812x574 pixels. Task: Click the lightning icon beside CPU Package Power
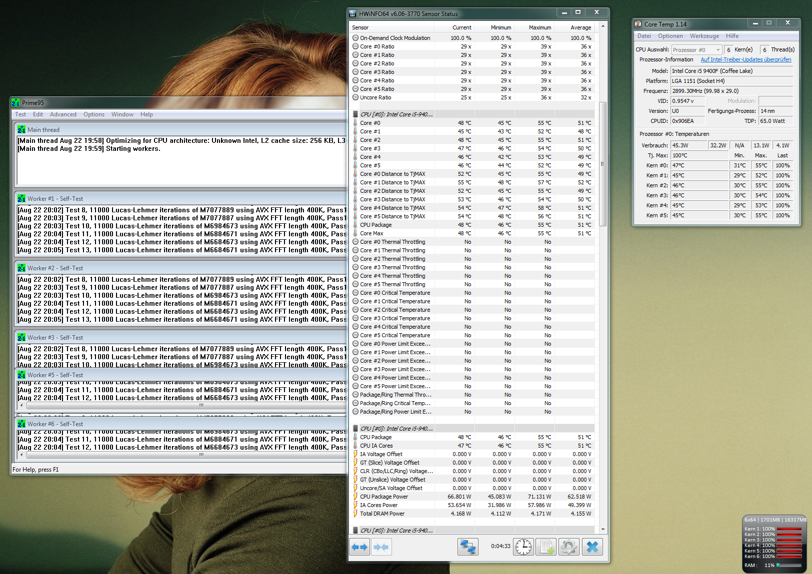[355, 497]
